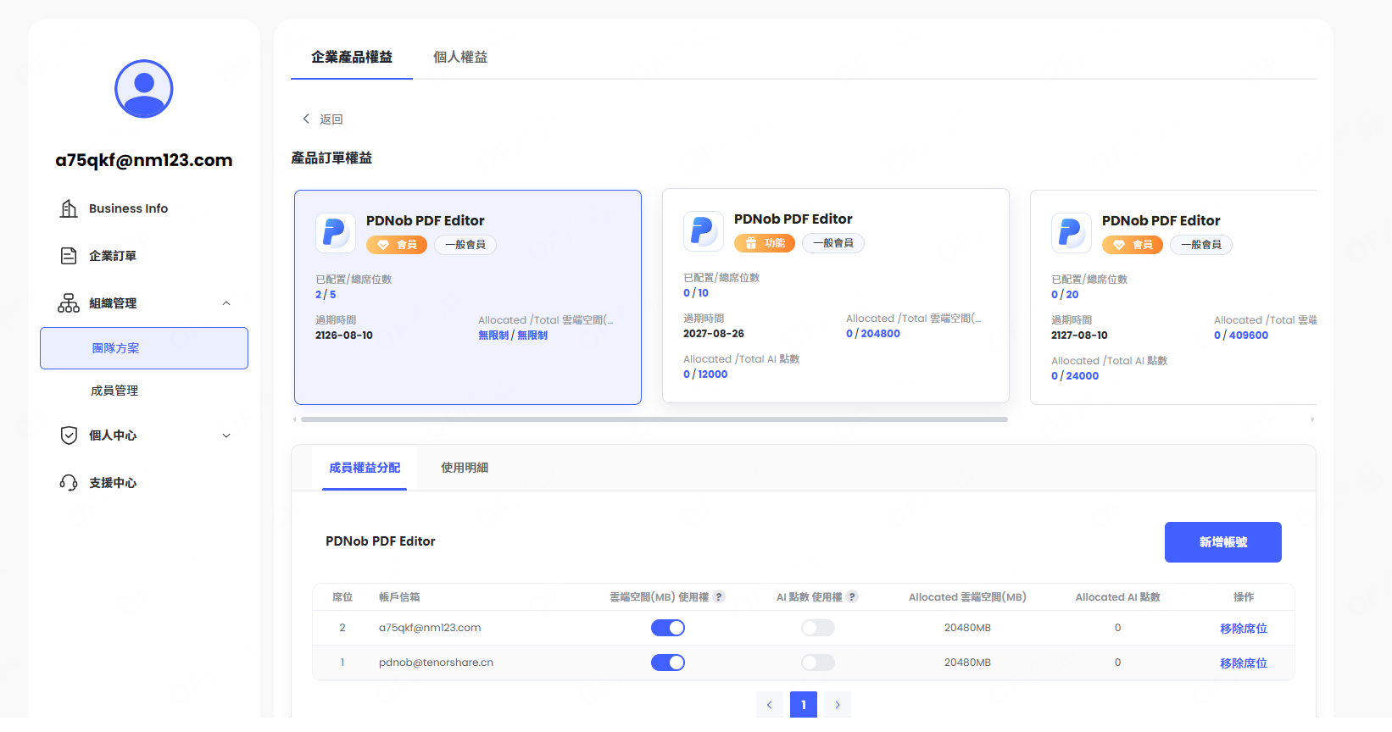The width and height of the screenshot is (1392, 732).
Task: Click the 個人中心 shield icon
Action: (69, 435)
